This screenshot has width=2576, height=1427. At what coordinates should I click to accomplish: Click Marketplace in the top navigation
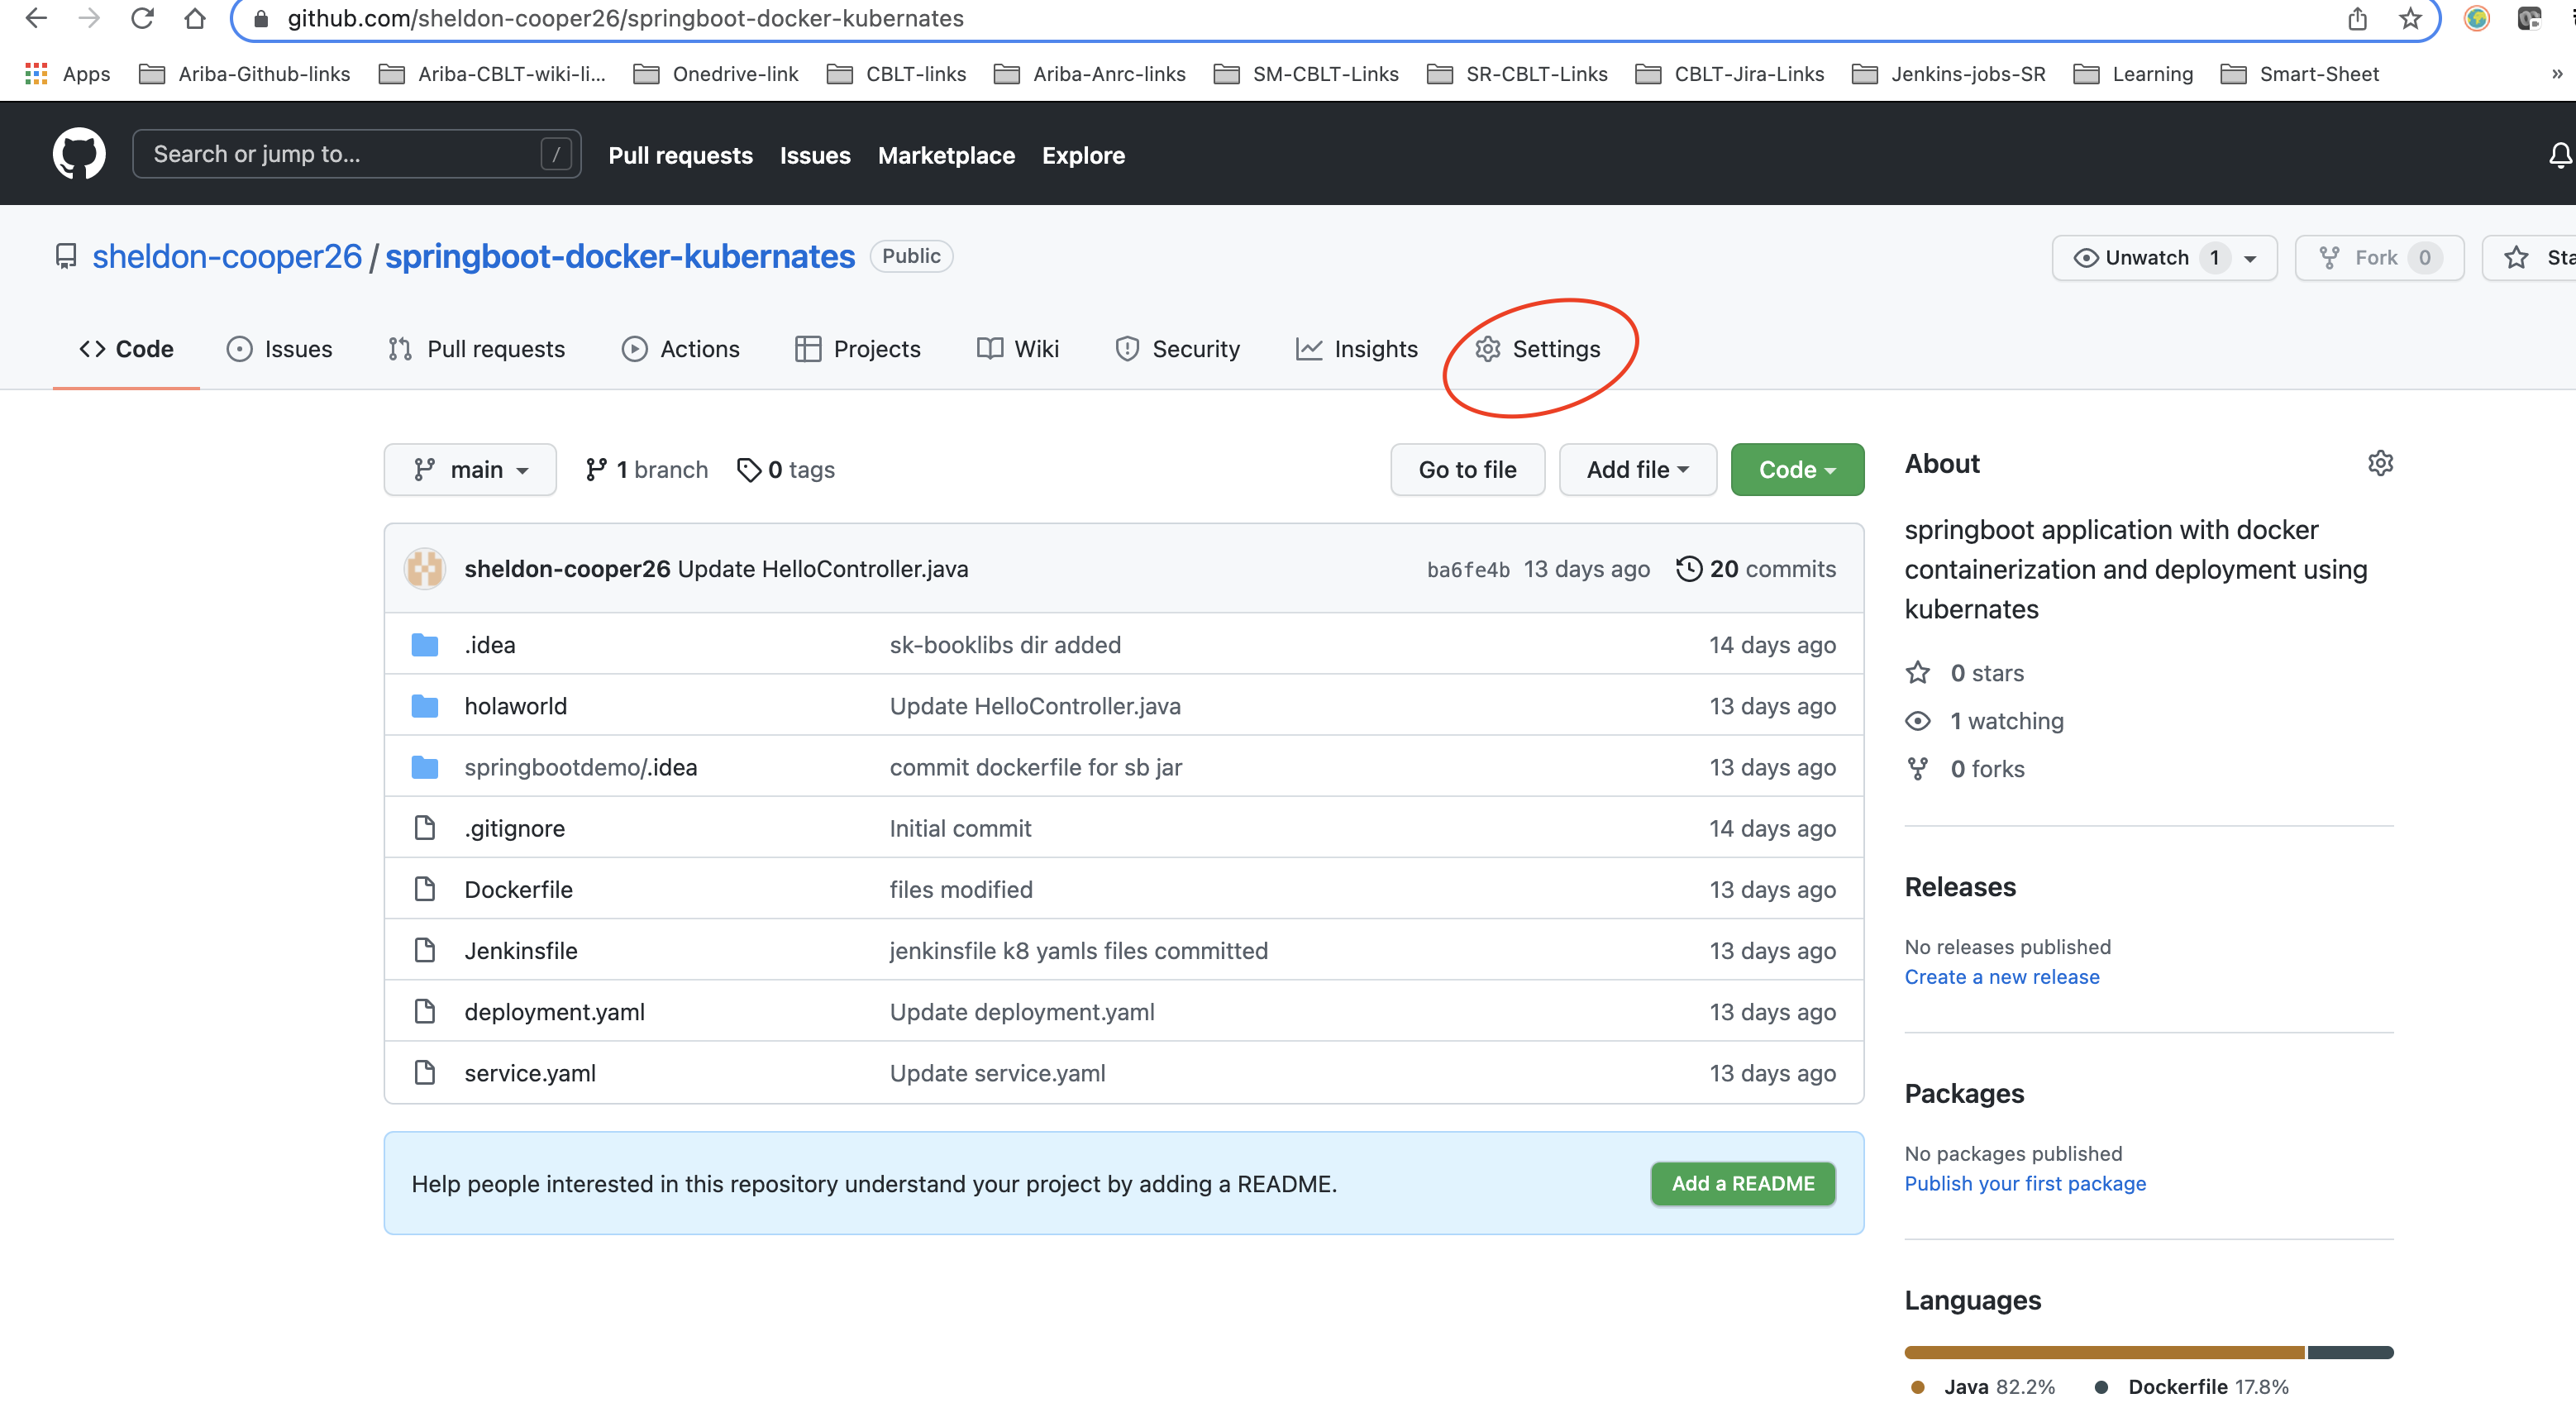[x=946, y=155]
